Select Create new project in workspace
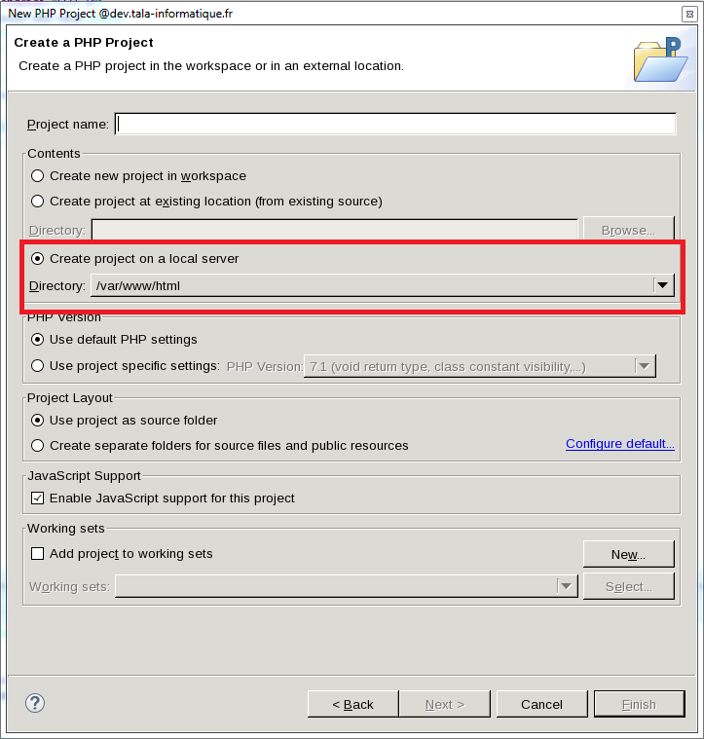 coord(38,176)
